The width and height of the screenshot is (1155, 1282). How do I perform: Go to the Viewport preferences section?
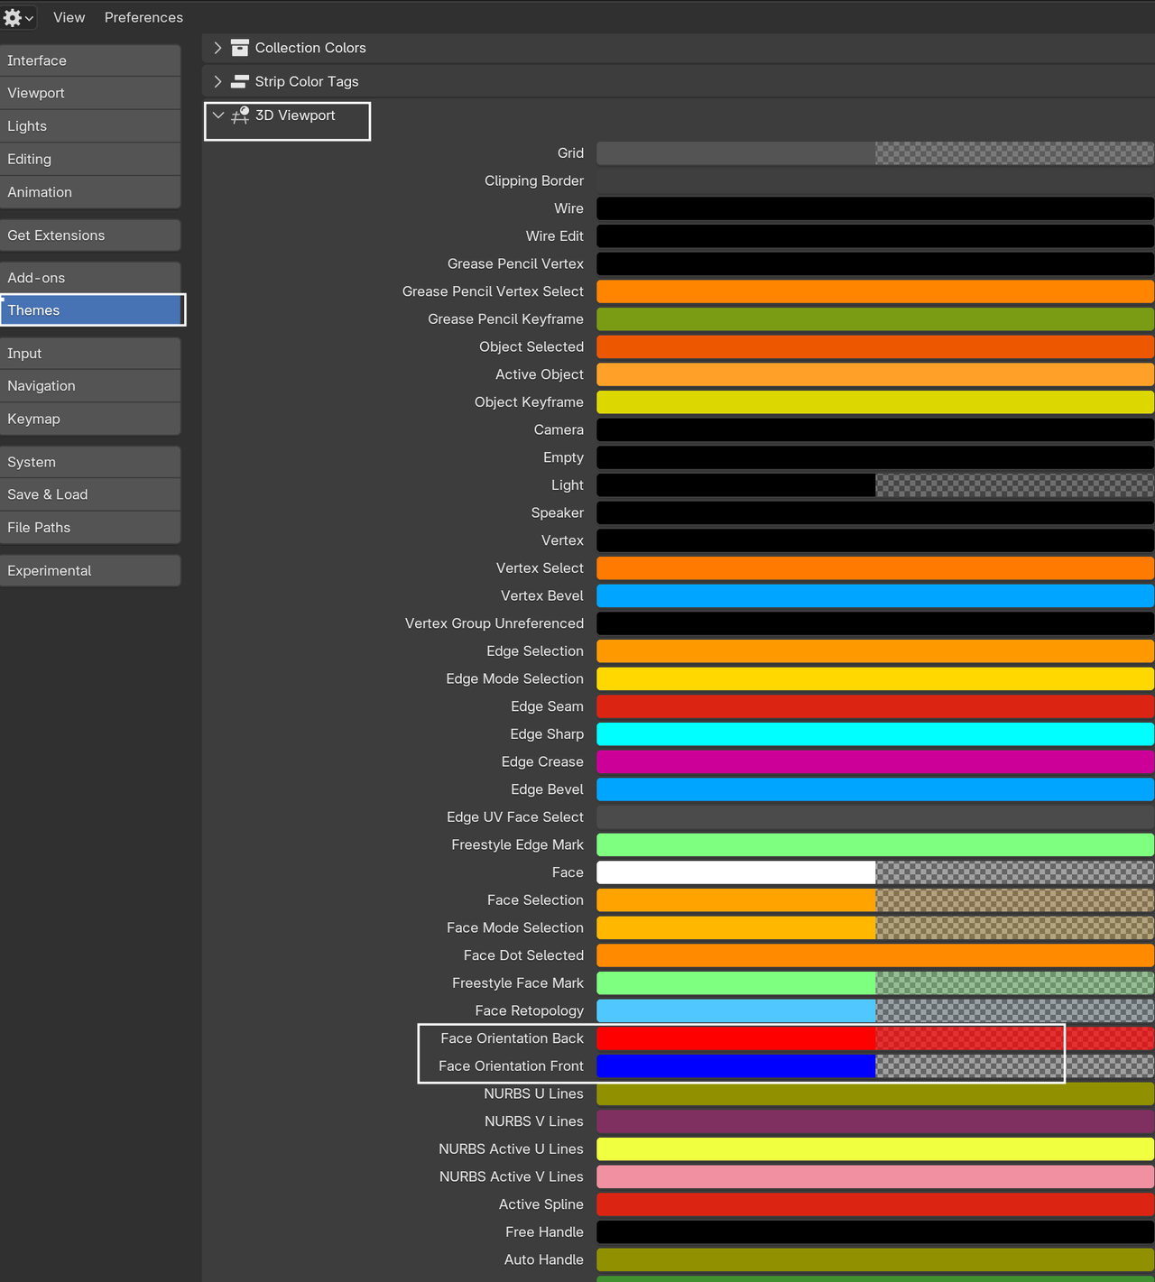(90, 93)
